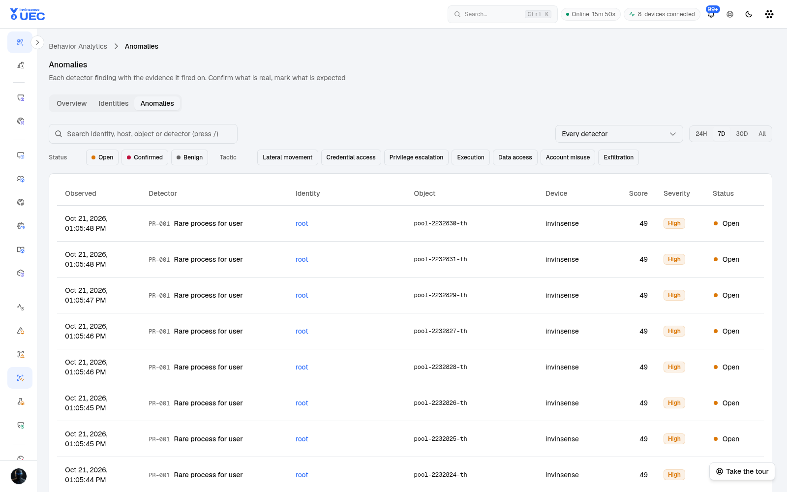Select the 24H time range
Screen dimensions: 787x492
[701, 134]
